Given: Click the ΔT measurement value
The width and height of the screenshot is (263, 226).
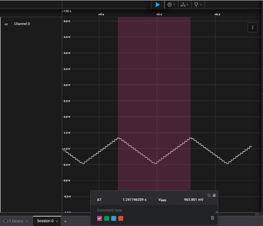Looking at the screenshot, I should [x=134, y=199].
